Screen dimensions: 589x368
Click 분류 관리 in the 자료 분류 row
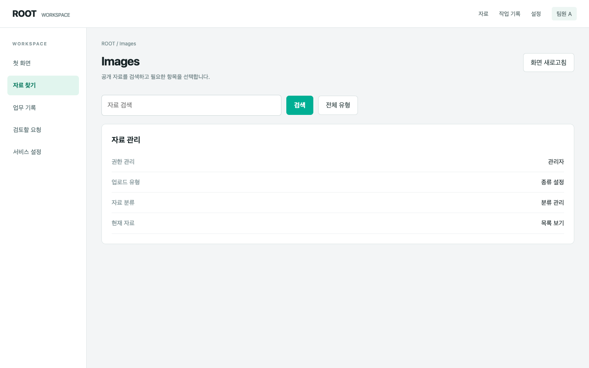(553, 203)
